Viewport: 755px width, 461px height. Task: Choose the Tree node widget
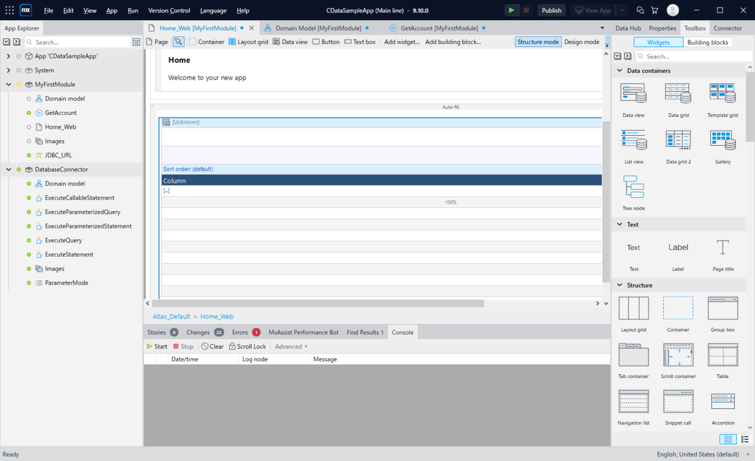tap(634, 187)
